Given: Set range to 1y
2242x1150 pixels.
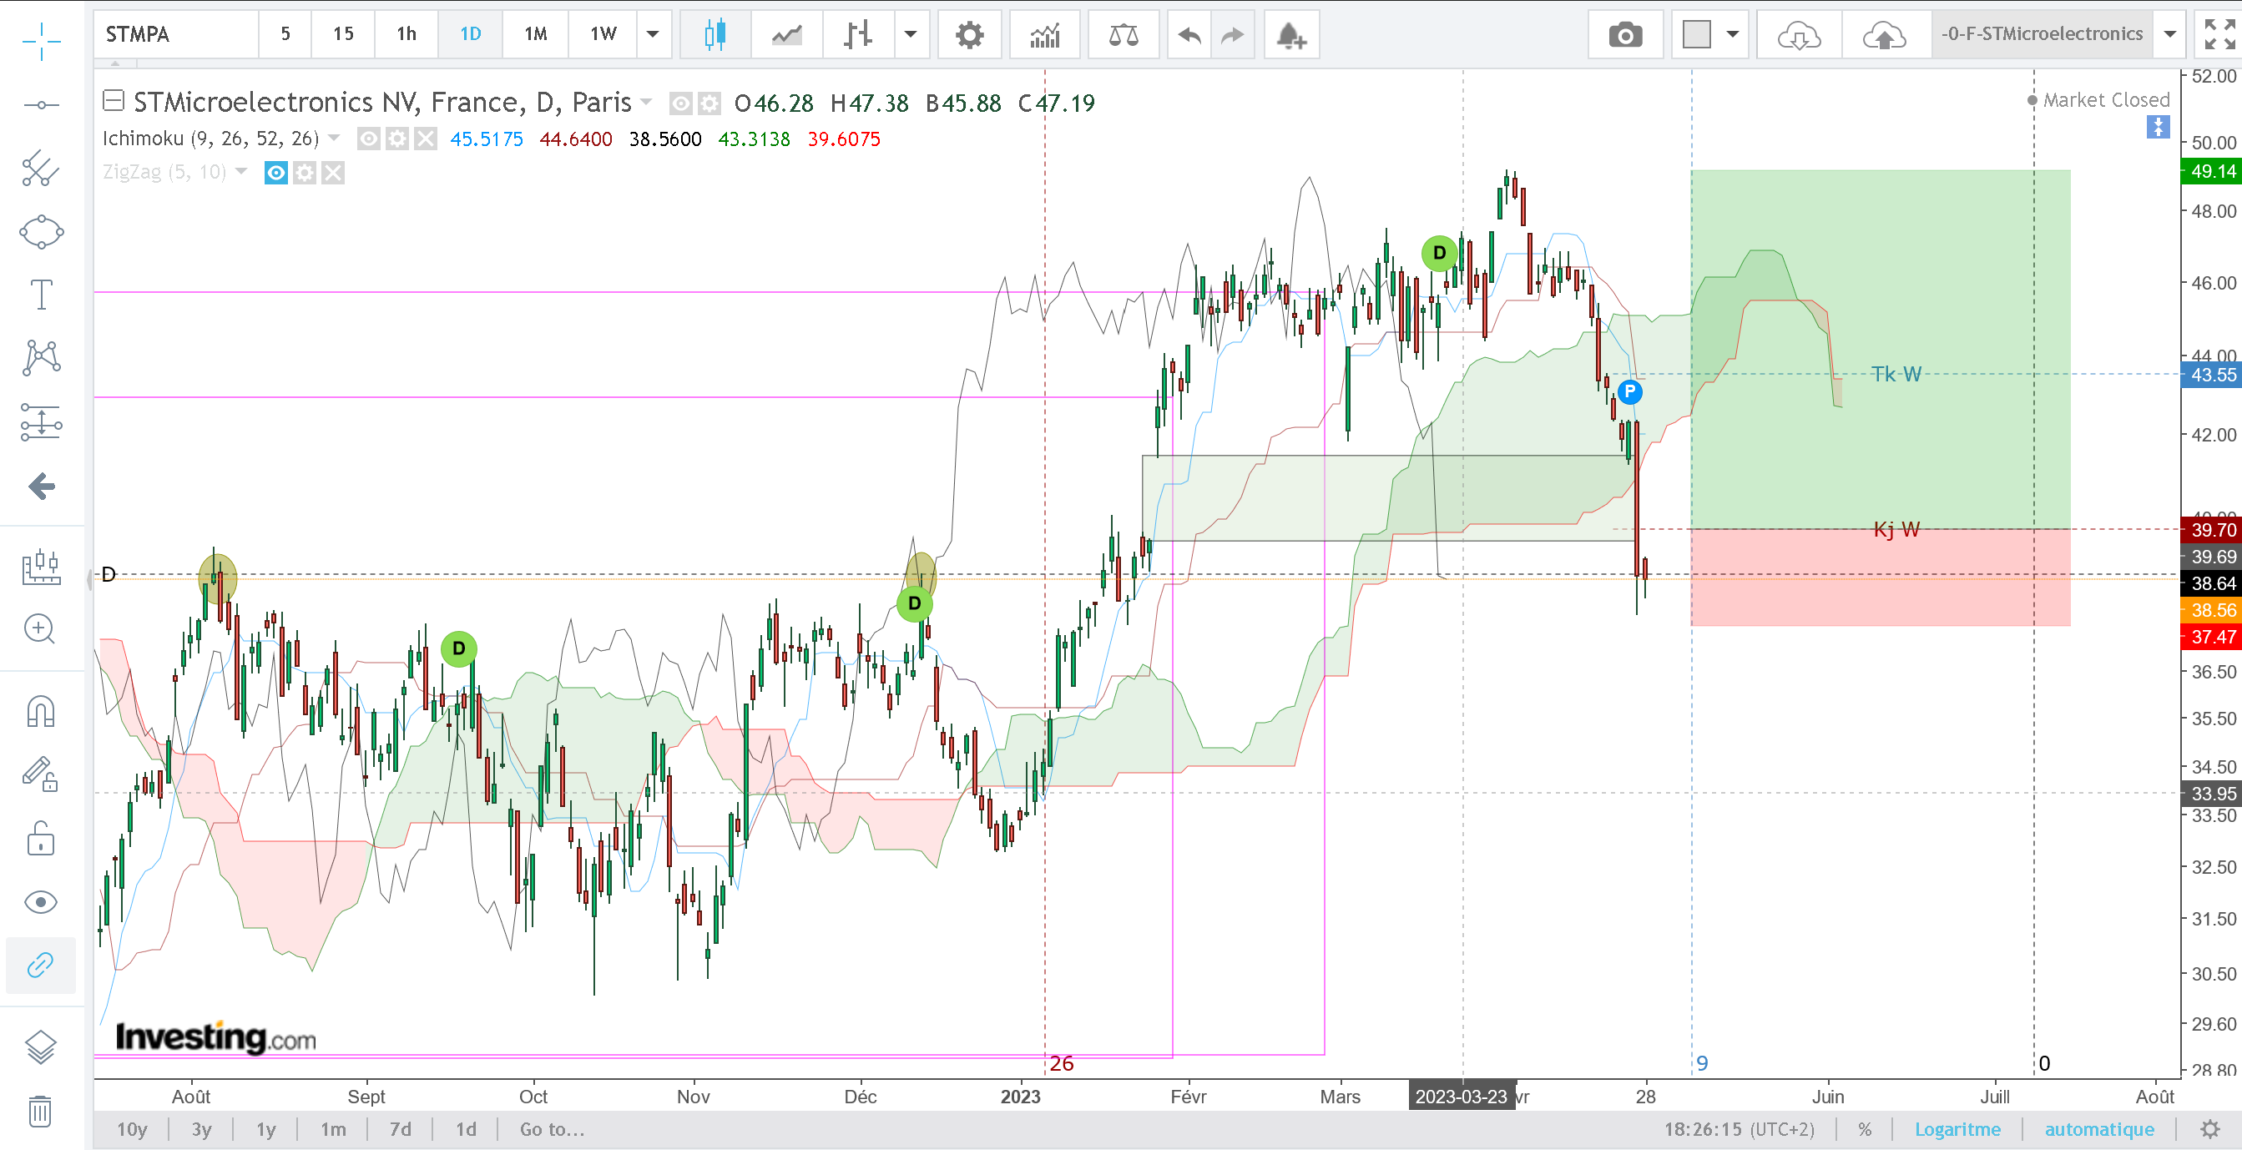Looking at the screenshot, I should 265,1129.
